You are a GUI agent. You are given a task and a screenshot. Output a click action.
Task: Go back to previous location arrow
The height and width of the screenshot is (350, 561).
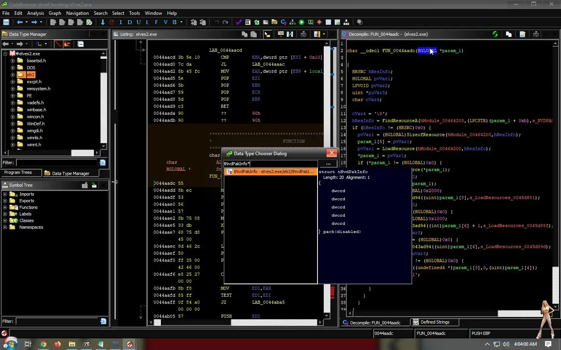19,22
